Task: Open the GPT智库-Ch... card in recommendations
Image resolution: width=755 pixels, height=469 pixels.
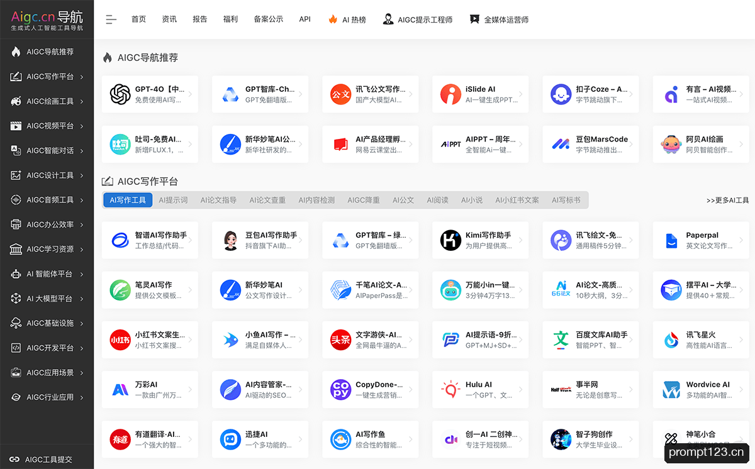Action: tap(260, 94)
